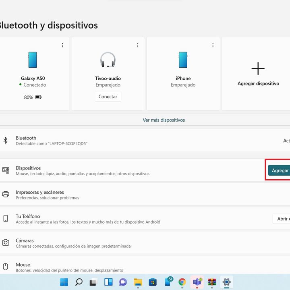290x290 pixels.
Task: Click the Settings gear in taskbar
Action: tap(226, 282)
